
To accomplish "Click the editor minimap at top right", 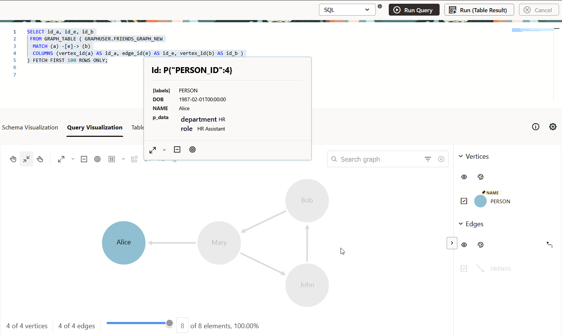I will point(533,30).
